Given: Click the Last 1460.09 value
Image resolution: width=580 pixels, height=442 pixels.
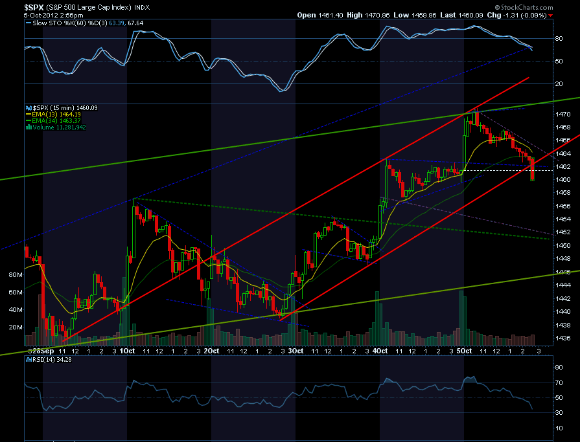Looking at the screenshot, I should click(461, 15).
